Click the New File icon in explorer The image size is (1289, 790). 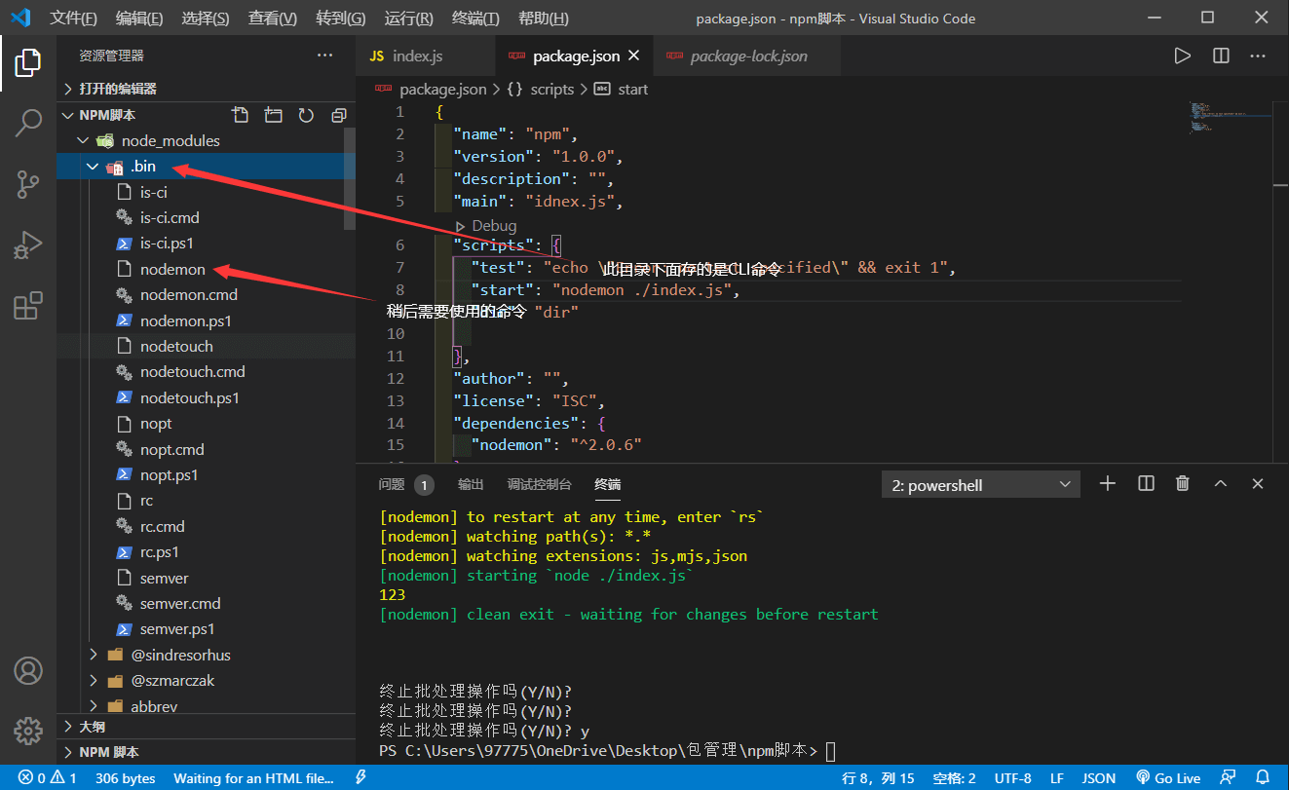click(240, 115)
